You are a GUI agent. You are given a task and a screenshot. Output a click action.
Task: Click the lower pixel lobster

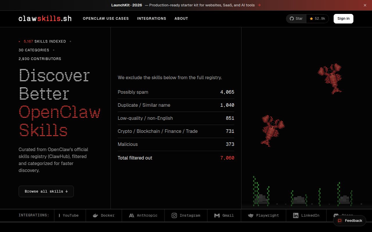pos(273,131)
